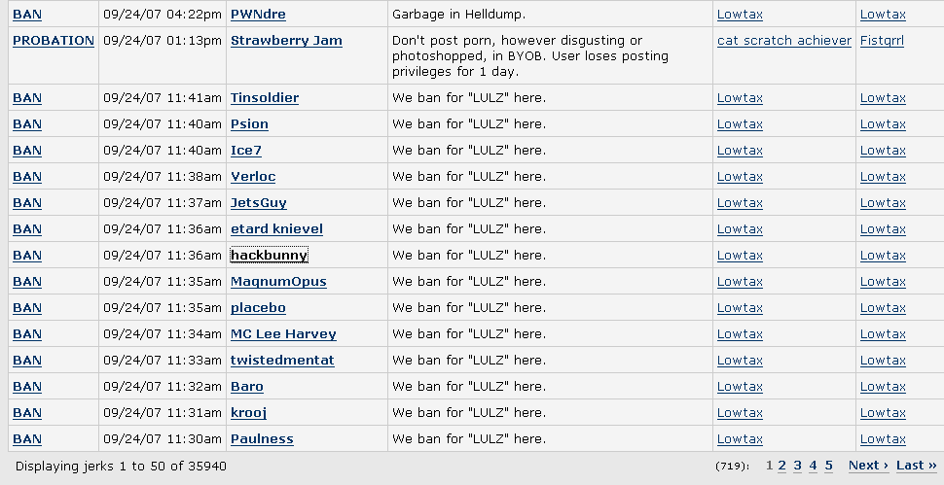Click Lowtax requester in Baro row
944x485 pixels.
740,387
